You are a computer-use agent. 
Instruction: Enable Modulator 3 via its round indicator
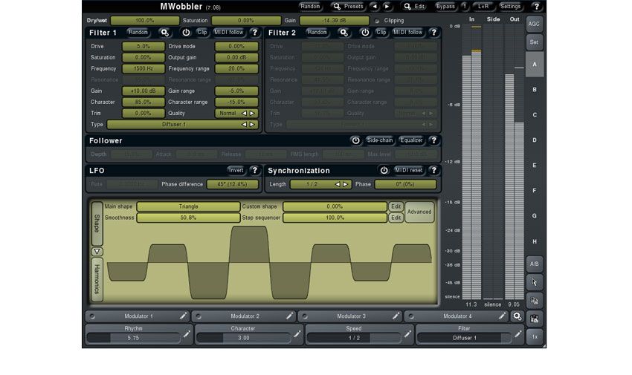[305, 316]
